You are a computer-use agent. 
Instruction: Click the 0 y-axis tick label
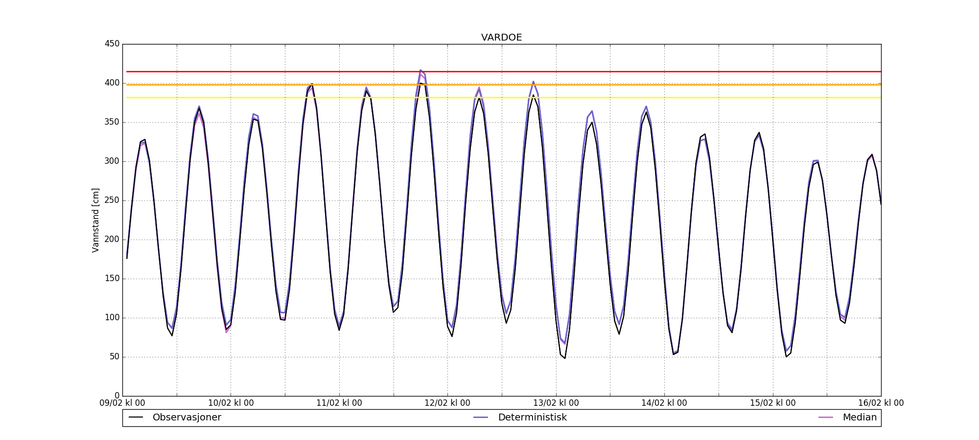pos(117,396)
